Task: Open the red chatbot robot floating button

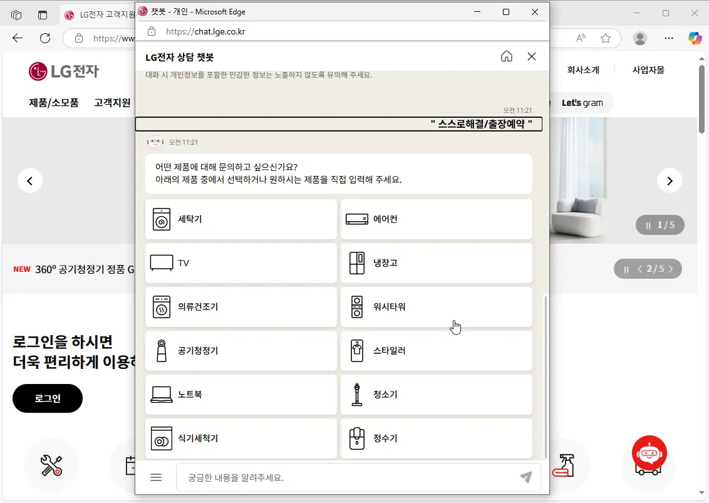Action: pos(649,454)
